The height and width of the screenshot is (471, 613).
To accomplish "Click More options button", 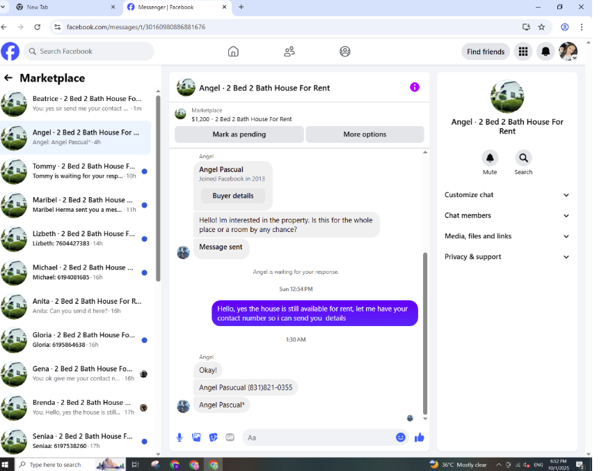I will [365, 134].
